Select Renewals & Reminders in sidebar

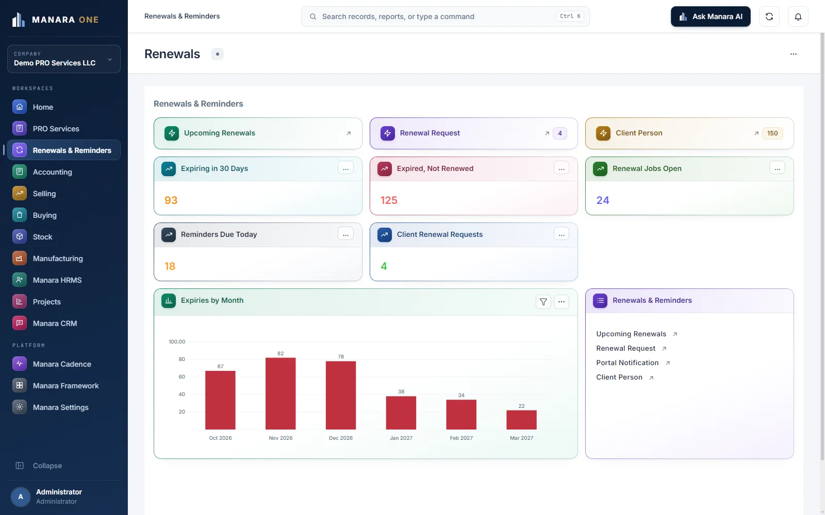[x=64, y=150]
